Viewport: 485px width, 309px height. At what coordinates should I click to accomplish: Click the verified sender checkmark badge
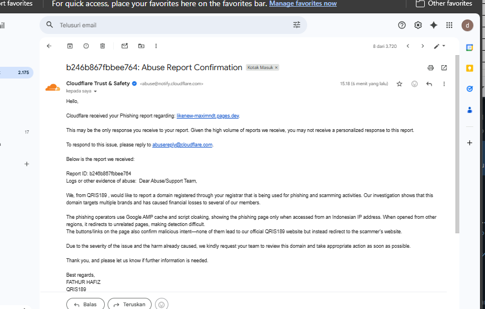134,84
